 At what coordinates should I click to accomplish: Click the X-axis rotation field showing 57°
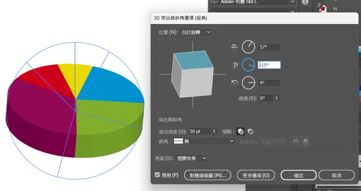[x=269, y=47]
